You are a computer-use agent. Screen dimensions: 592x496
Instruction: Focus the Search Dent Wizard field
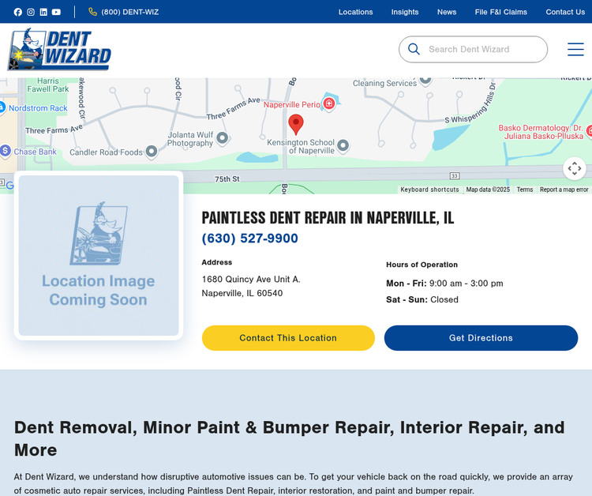coord(481,49)
